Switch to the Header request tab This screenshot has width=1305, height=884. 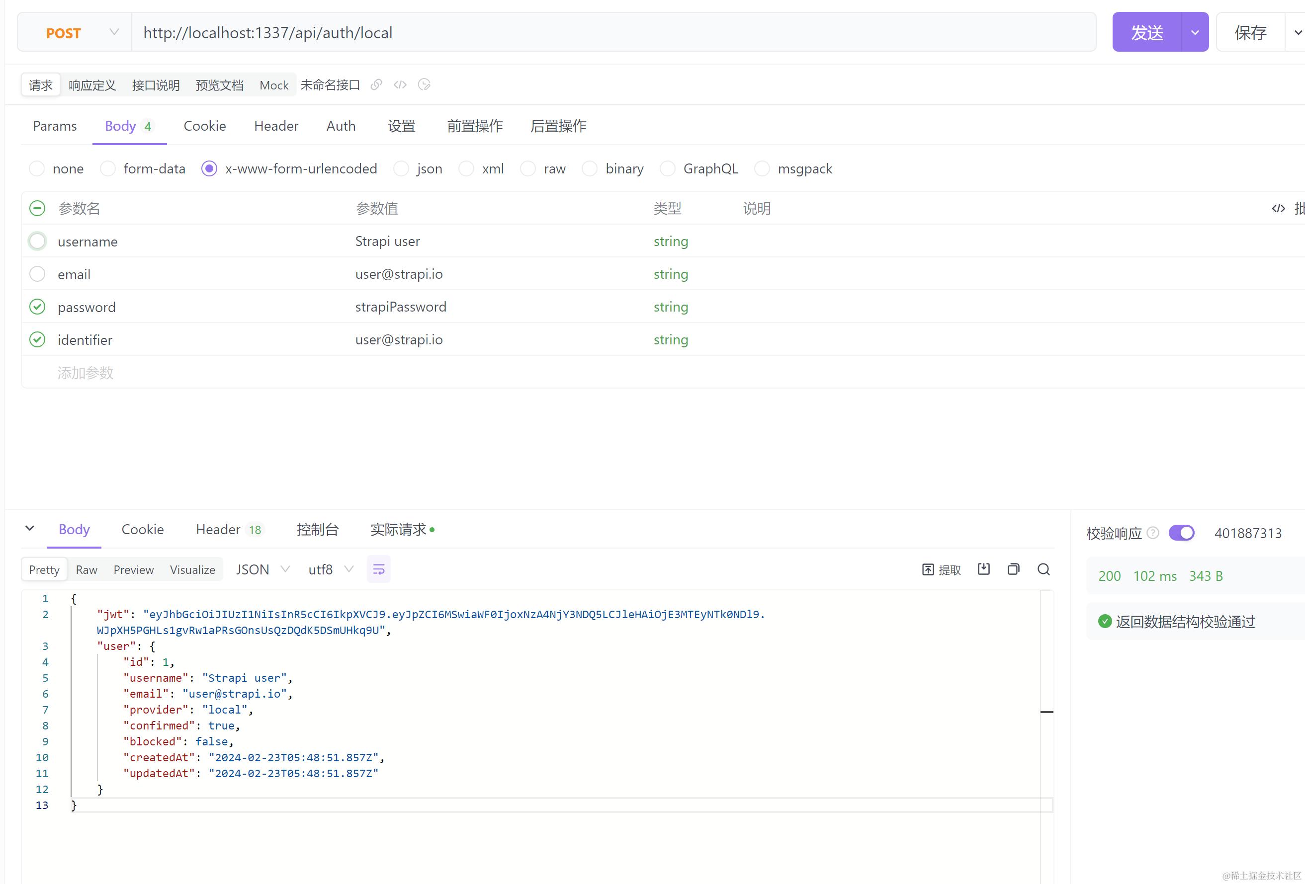point(276,126)
